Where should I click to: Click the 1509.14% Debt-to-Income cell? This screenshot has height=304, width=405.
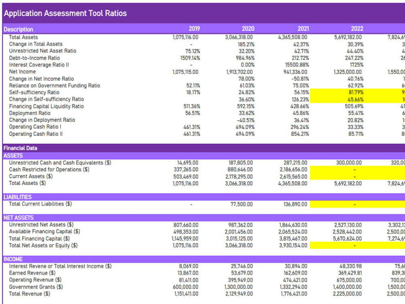click(x=190, y=58)
